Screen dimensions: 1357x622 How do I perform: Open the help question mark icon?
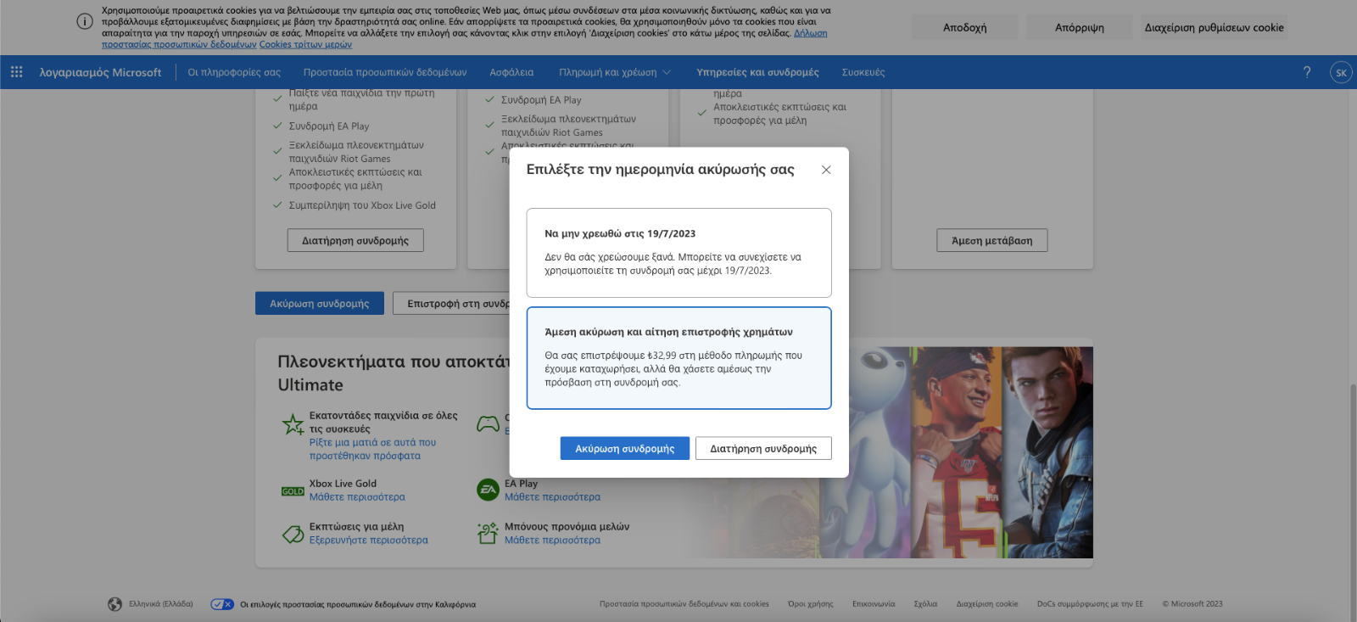(1307, 72)
